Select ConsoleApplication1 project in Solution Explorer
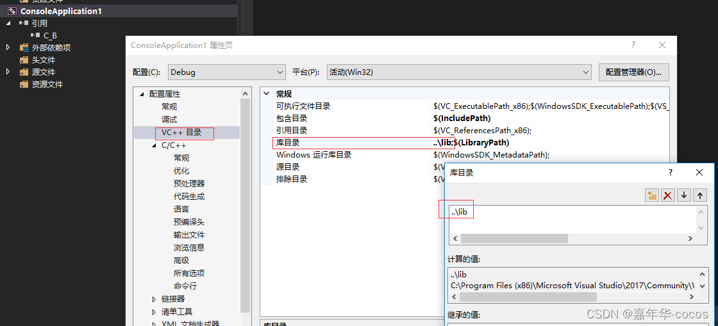The image size is (718, 326). coord(60,11)
